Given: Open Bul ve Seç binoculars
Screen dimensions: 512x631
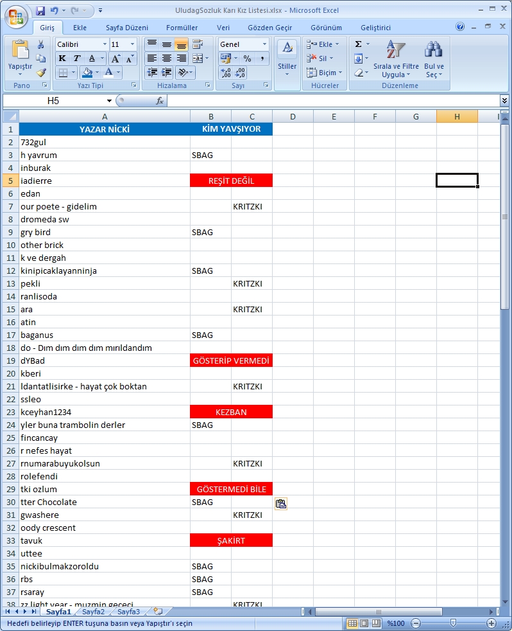Looking at the screenshot, I should tap(434, 58).
